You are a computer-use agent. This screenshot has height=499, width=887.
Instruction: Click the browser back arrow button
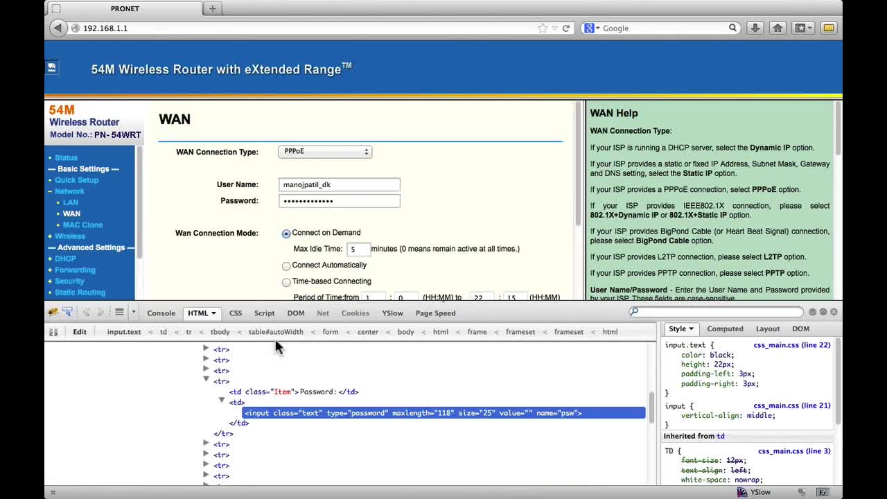coord(58,28)
